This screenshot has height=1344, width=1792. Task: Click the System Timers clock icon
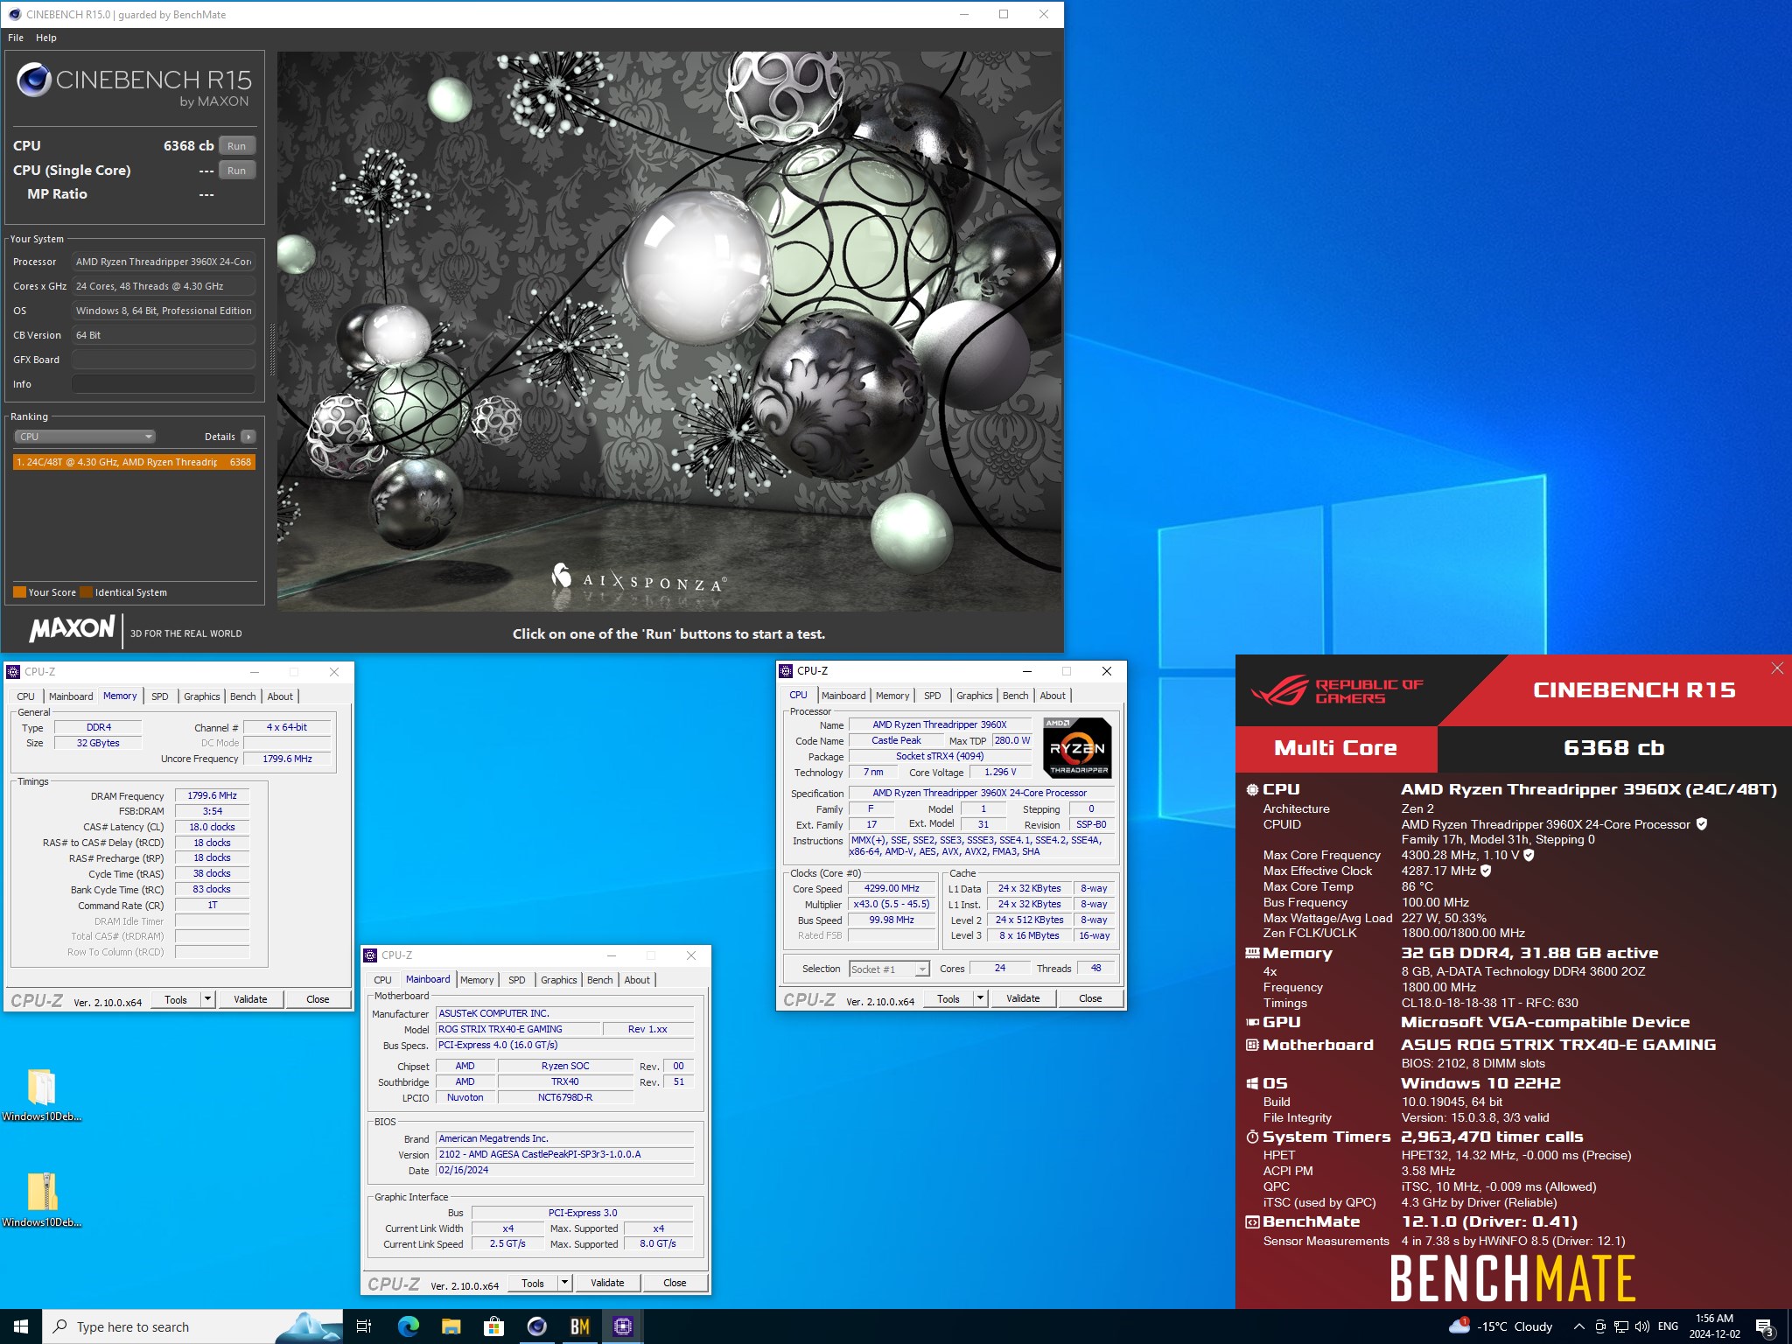click(1252, 1137)
